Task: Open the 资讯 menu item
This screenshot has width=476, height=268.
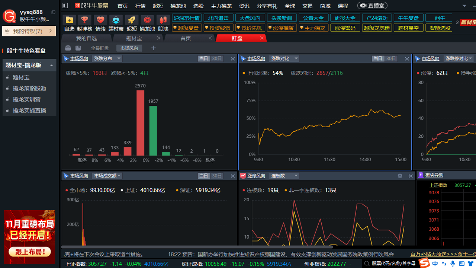Action: click(244, 6)
